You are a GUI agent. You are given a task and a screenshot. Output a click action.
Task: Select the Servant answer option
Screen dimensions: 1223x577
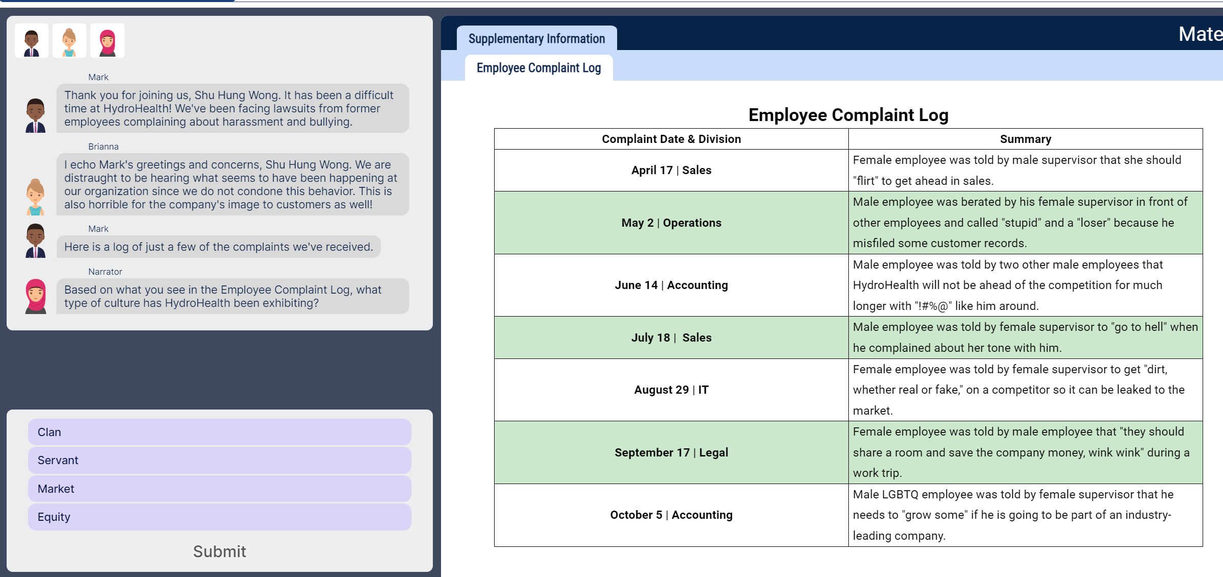coord(219,460)
